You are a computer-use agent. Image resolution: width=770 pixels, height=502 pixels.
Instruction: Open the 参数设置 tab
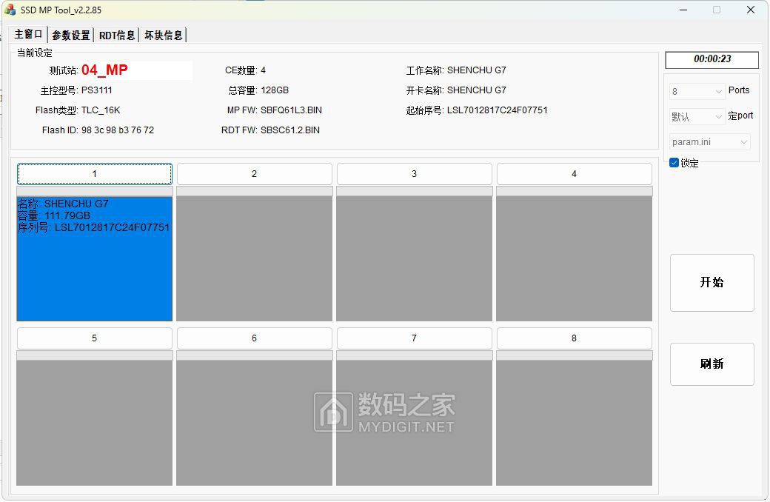pos(71,36)
